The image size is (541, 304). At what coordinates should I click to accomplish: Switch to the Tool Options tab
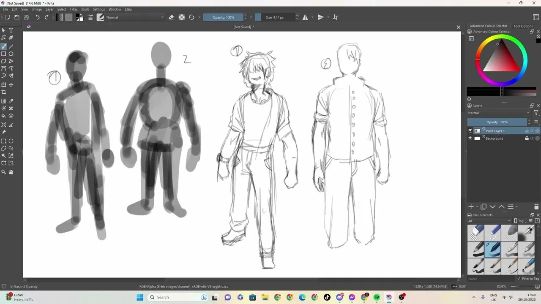(x=523, y=26)
